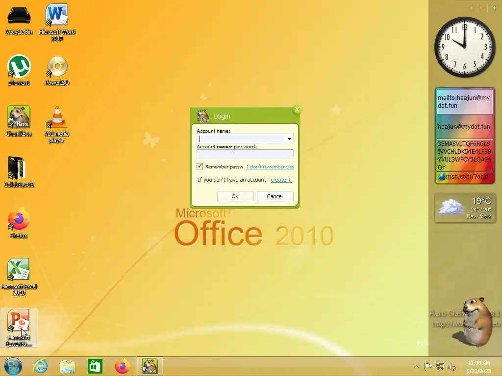Click the add gadget plus in sidebar
The width and height of the screenshot is (502, 376).
coord(494,8)
